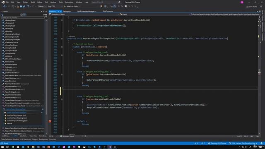Open the Debug menu
Screen dimensions: 265x149
click(x=40, y=2)
